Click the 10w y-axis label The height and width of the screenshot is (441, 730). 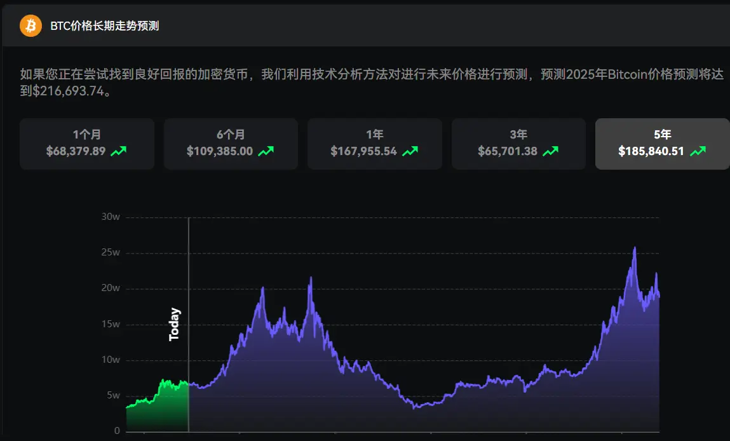(x=111, y=360)
